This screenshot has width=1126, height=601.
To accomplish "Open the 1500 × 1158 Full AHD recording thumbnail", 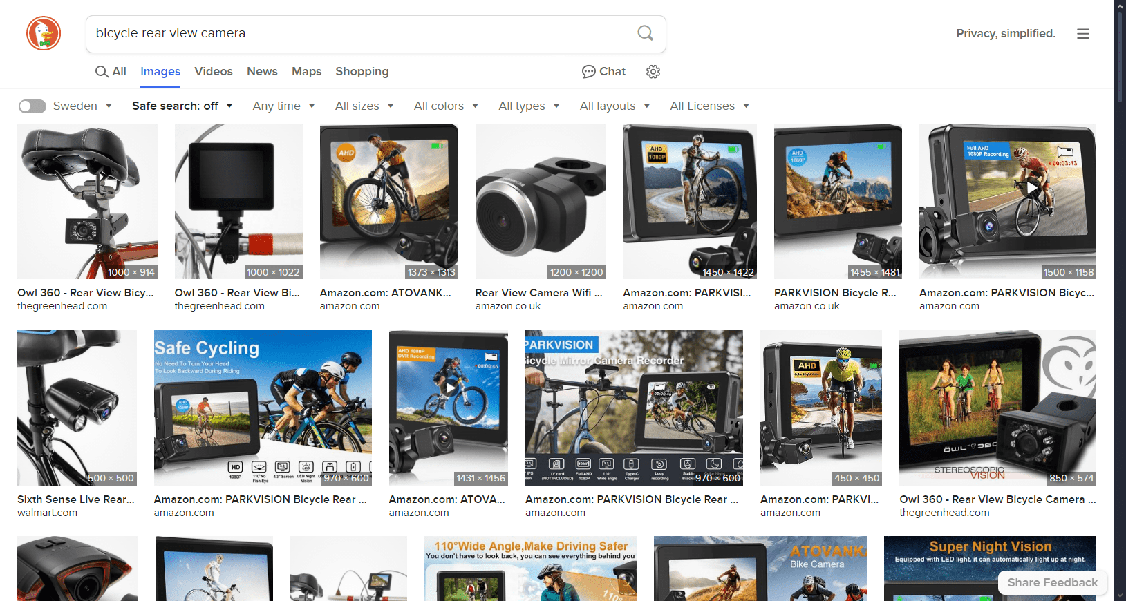I will (1008, 202).
